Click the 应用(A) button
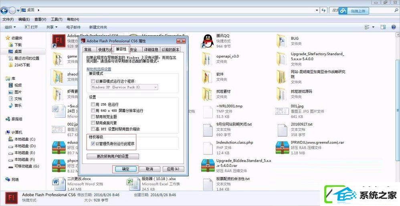The width and height of the screenshot is (400, 206). [x=173, y=169]
